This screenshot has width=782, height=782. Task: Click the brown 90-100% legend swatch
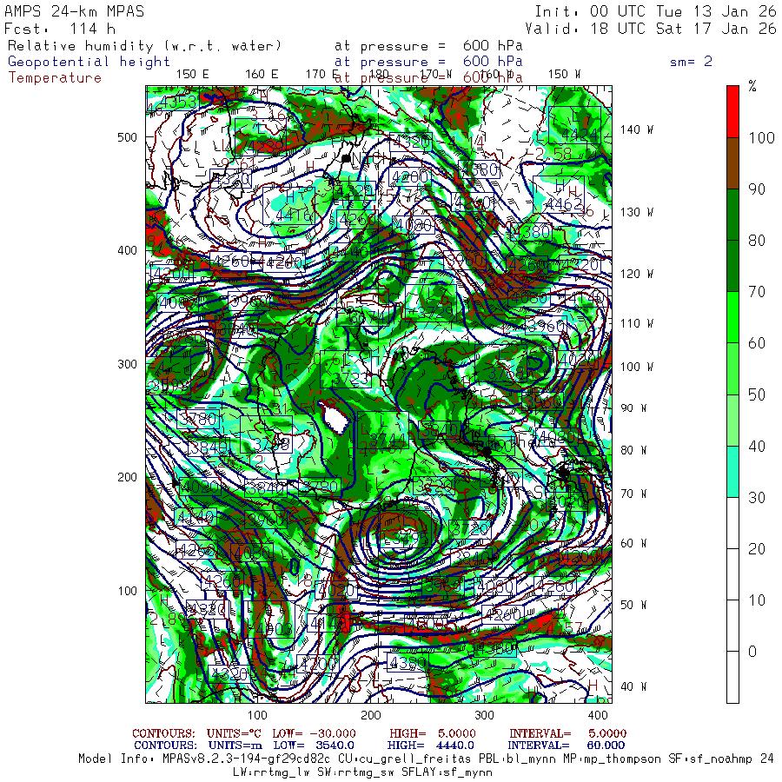[x=732, y=163]
